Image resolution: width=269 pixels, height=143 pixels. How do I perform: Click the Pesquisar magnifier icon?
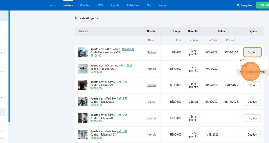tap(238, 5)
